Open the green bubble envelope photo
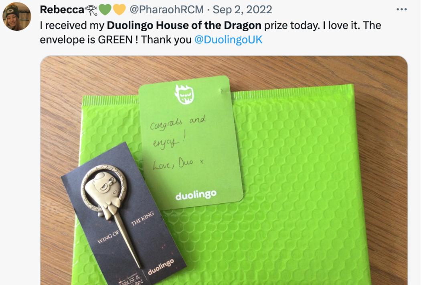Image resolution: width=433 pixels, height=285 pixels. pos(224,171)
